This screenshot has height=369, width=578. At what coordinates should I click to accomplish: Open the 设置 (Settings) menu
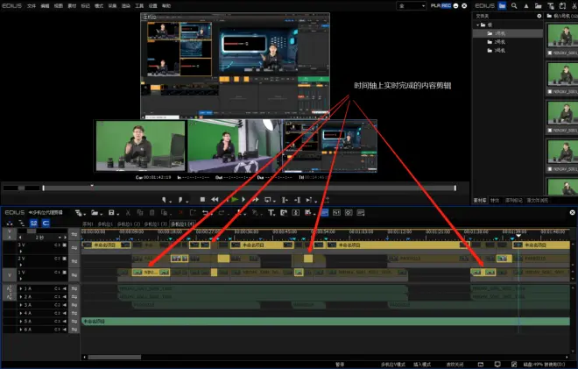point(153,6)
